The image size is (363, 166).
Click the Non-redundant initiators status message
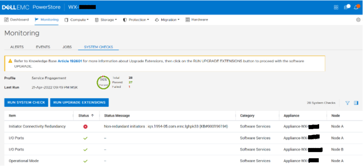tap(166, 126)
